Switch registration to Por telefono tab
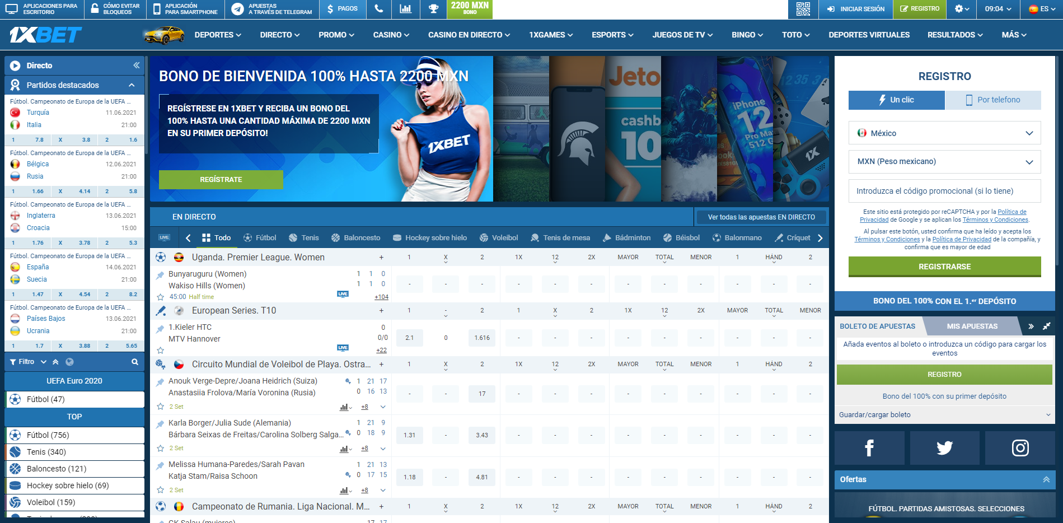Viewport: 1063px width, 523px height. [993, 100]
